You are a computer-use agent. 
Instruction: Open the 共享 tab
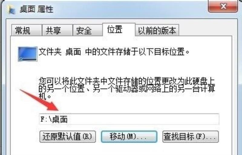point(57,30)
